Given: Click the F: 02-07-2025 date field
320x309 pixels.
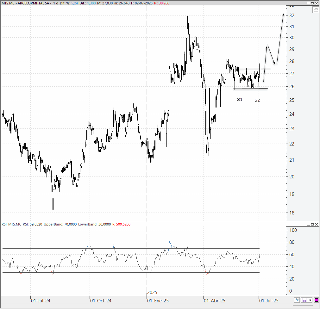Looking at the screenshot, I should tap(141, 3).
